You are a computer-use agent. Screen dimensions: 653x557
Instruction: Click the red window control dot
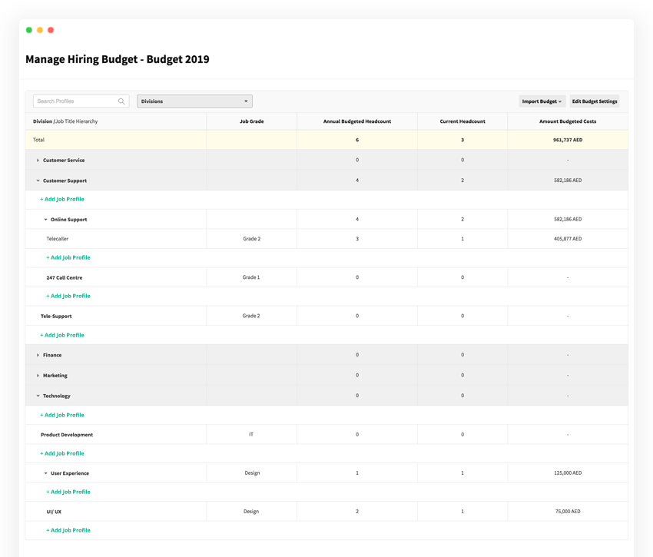point(51,30)
